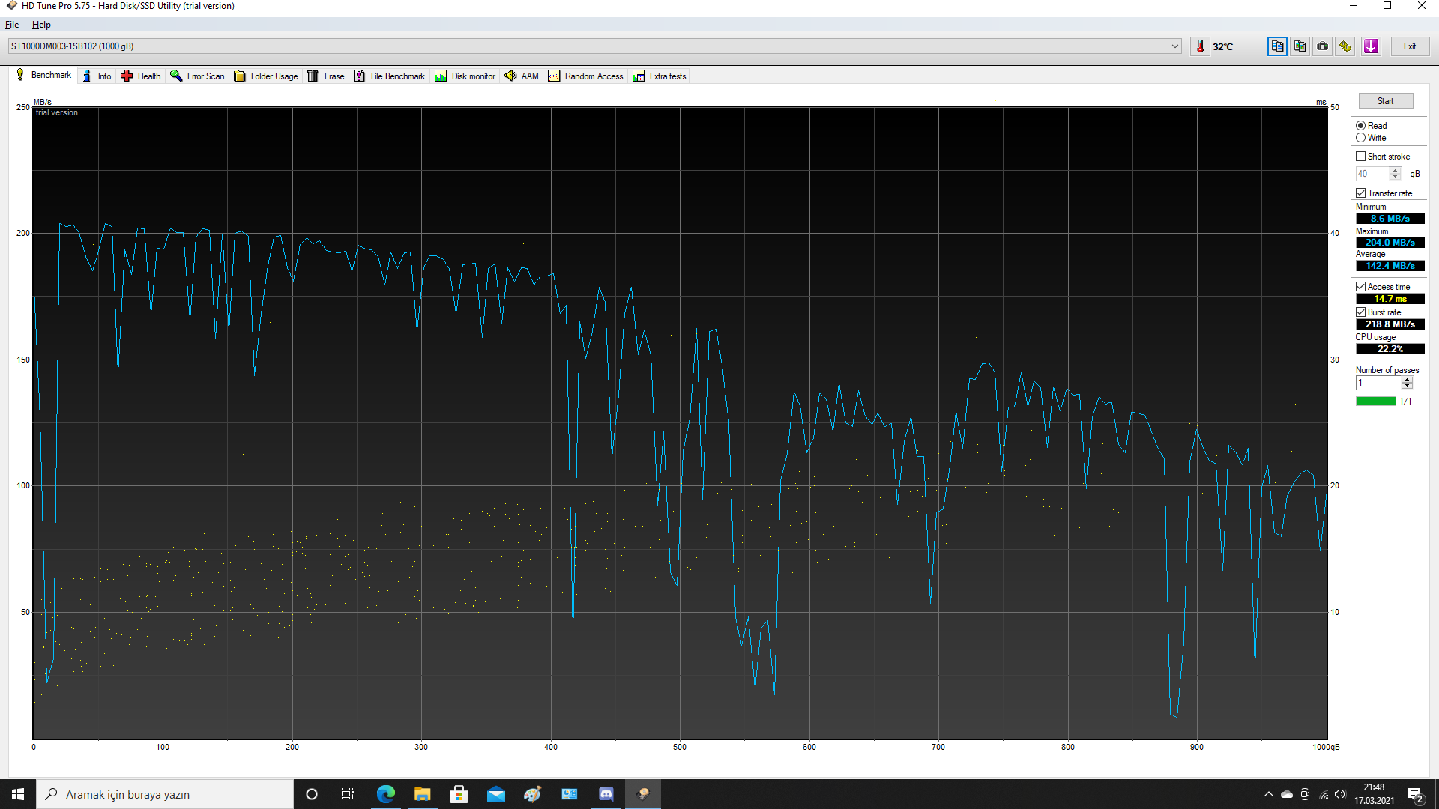This screenshot has width=1439, height=809.
Task: Click the thermometer temperature icon
Action: [x=1200, y=46]
